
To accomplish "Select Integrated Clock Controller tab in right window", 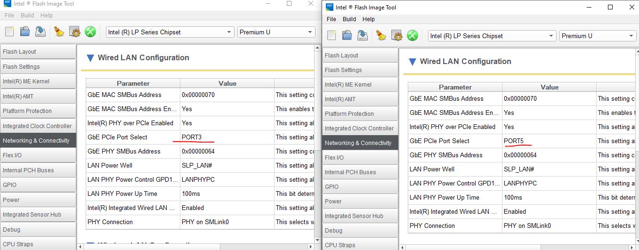I will (360, 128).
